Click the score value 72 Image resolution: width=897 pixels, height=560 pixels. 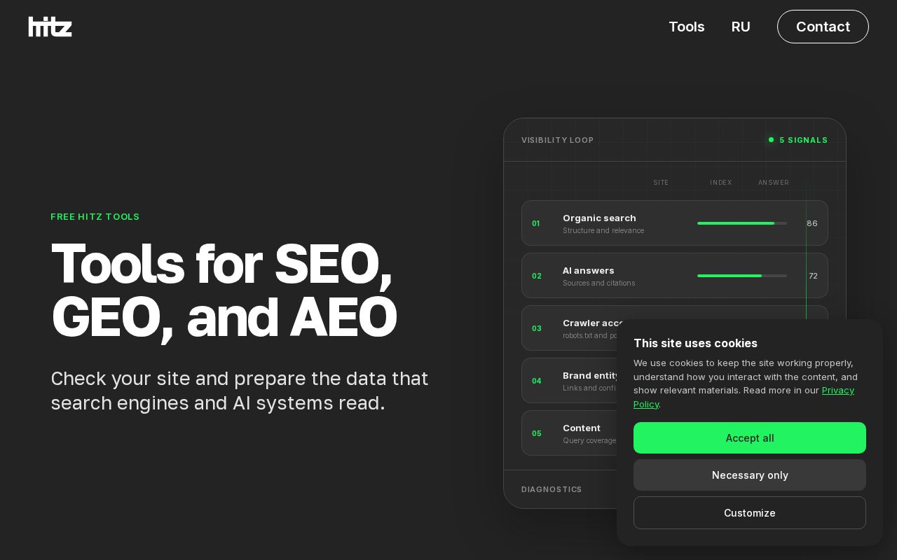pyautogui.click(x=813, y=276)
